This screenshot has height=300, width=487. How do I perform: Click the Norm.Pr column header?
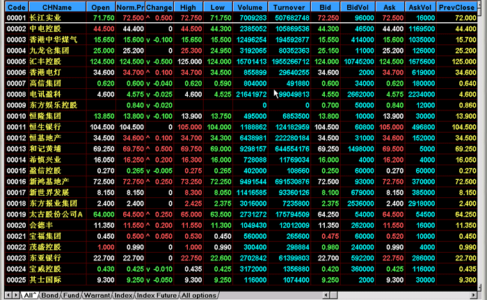(130, 7)
